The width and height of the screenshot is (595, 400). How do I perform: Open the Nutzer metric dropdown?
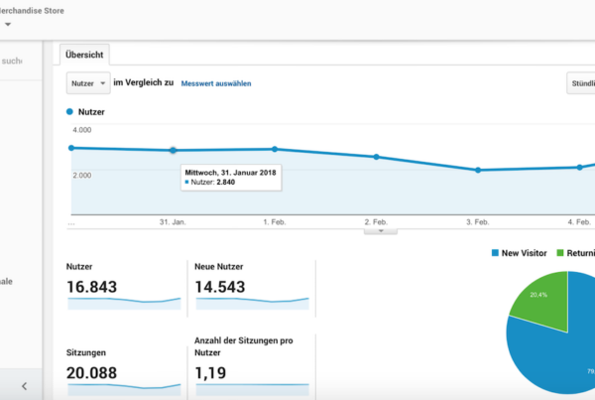pyautogui.click(x=87, y=84)
